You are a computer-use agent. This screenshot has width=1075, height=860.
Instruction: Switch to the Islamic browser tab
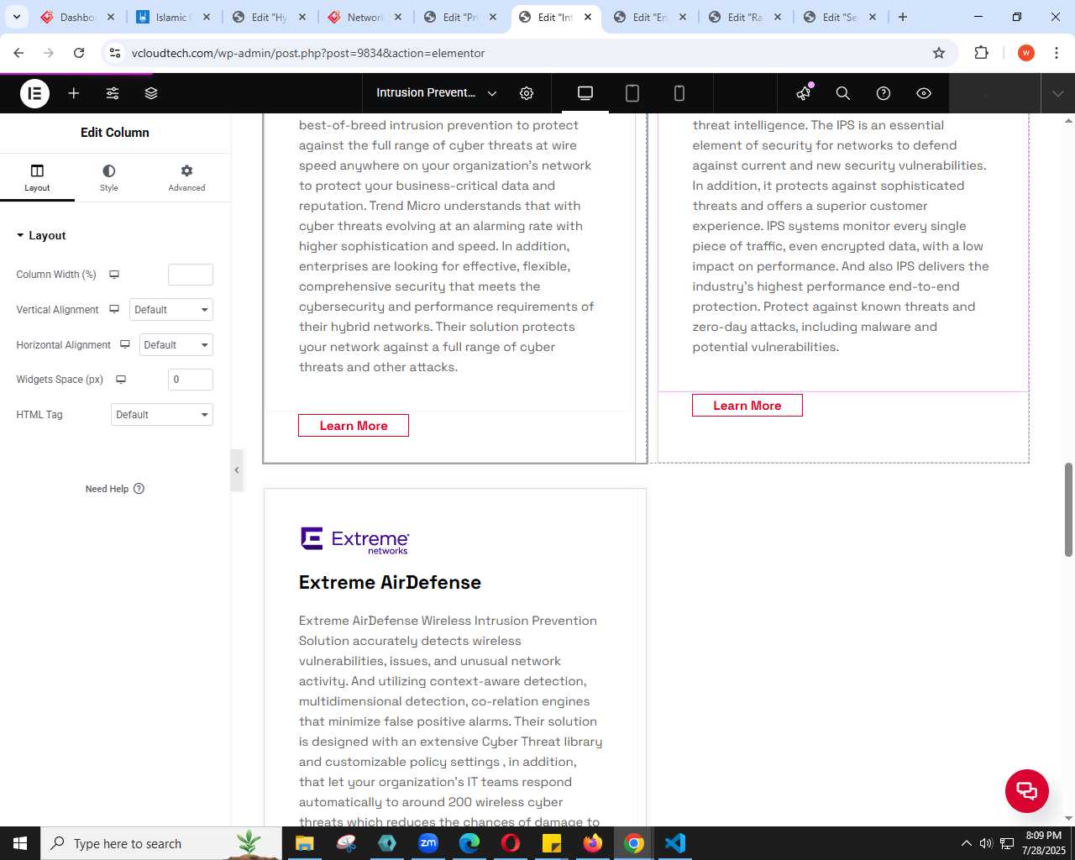tap(172, 17)
